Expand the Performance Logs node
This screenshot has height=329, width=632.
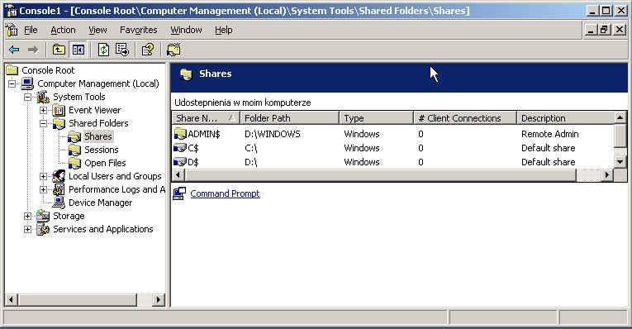43,189
